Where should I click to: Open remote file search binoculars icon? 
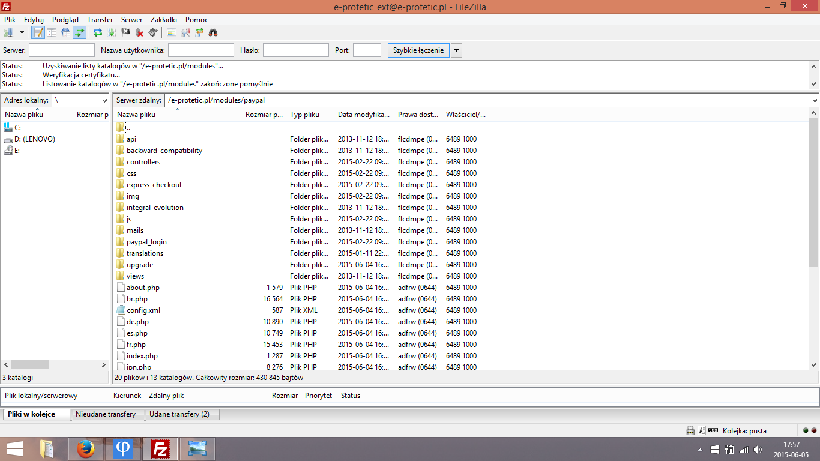213,32
